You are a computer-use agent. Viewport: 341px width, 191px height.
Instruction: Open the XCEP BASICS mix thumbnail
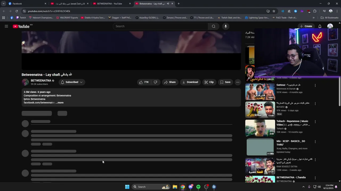coord(260,147)
